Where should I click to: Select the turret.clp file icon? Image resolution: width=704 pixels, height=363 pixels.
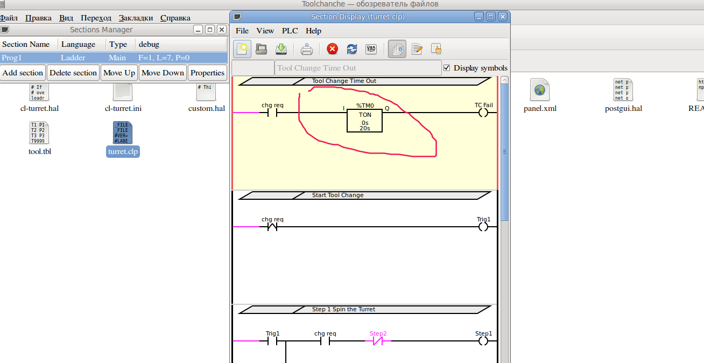(x=123, y=132)
